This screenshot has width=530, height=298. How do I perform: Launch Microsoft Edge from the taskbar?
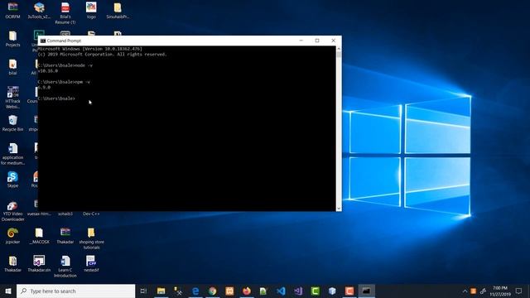pos(195,291)
